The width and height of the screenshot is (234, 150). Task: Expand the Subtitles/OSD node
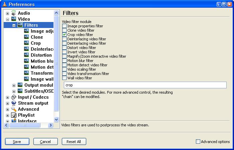[14, 91]
